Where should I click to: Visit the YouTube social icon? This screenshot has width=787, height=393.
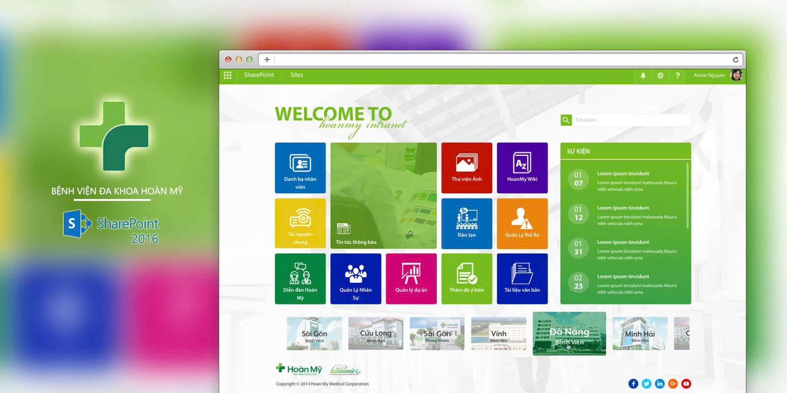686,384
